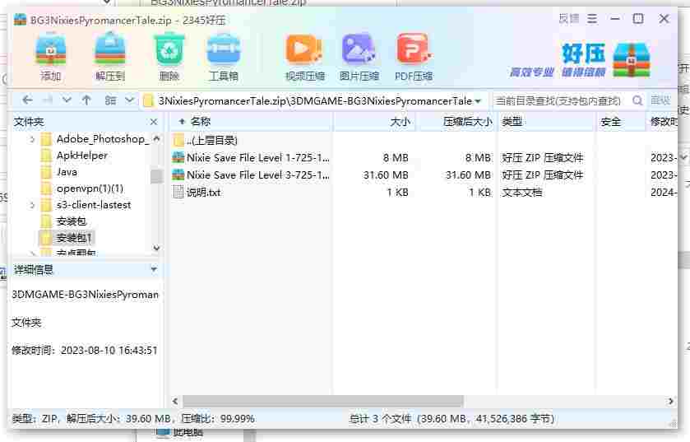This screenshot has height=442, width=690.
Task: Open the 视频压缩 video compression tool
Action: 304,57
